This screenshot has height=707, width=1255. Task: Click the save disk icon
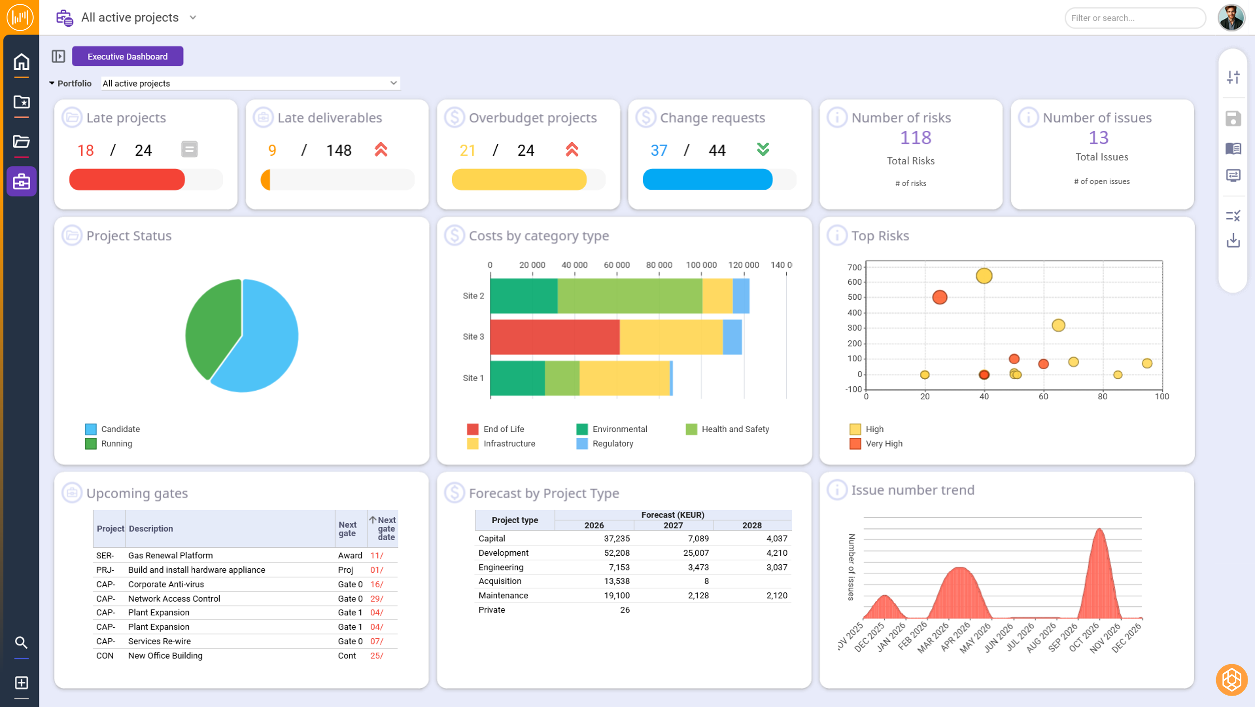tap(1233, 119)
